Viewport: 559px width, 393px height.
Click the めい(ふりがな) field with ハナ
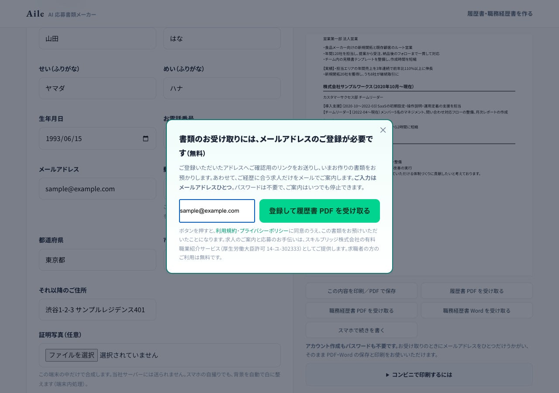tap(222, 88)
